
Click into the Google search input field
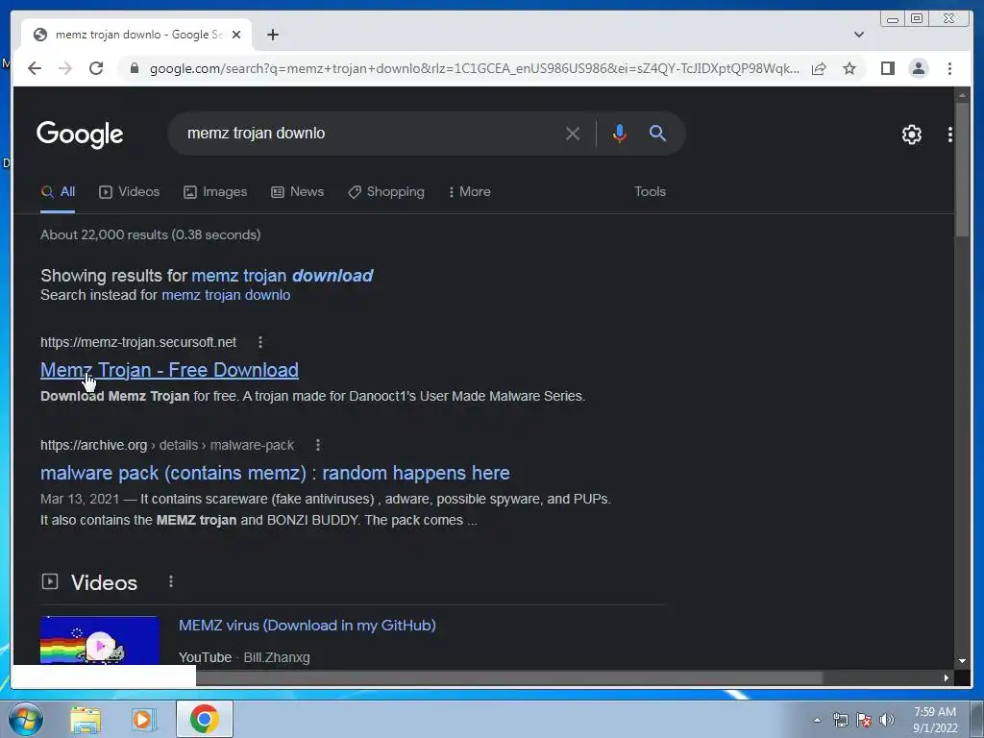tap(370, 133)
